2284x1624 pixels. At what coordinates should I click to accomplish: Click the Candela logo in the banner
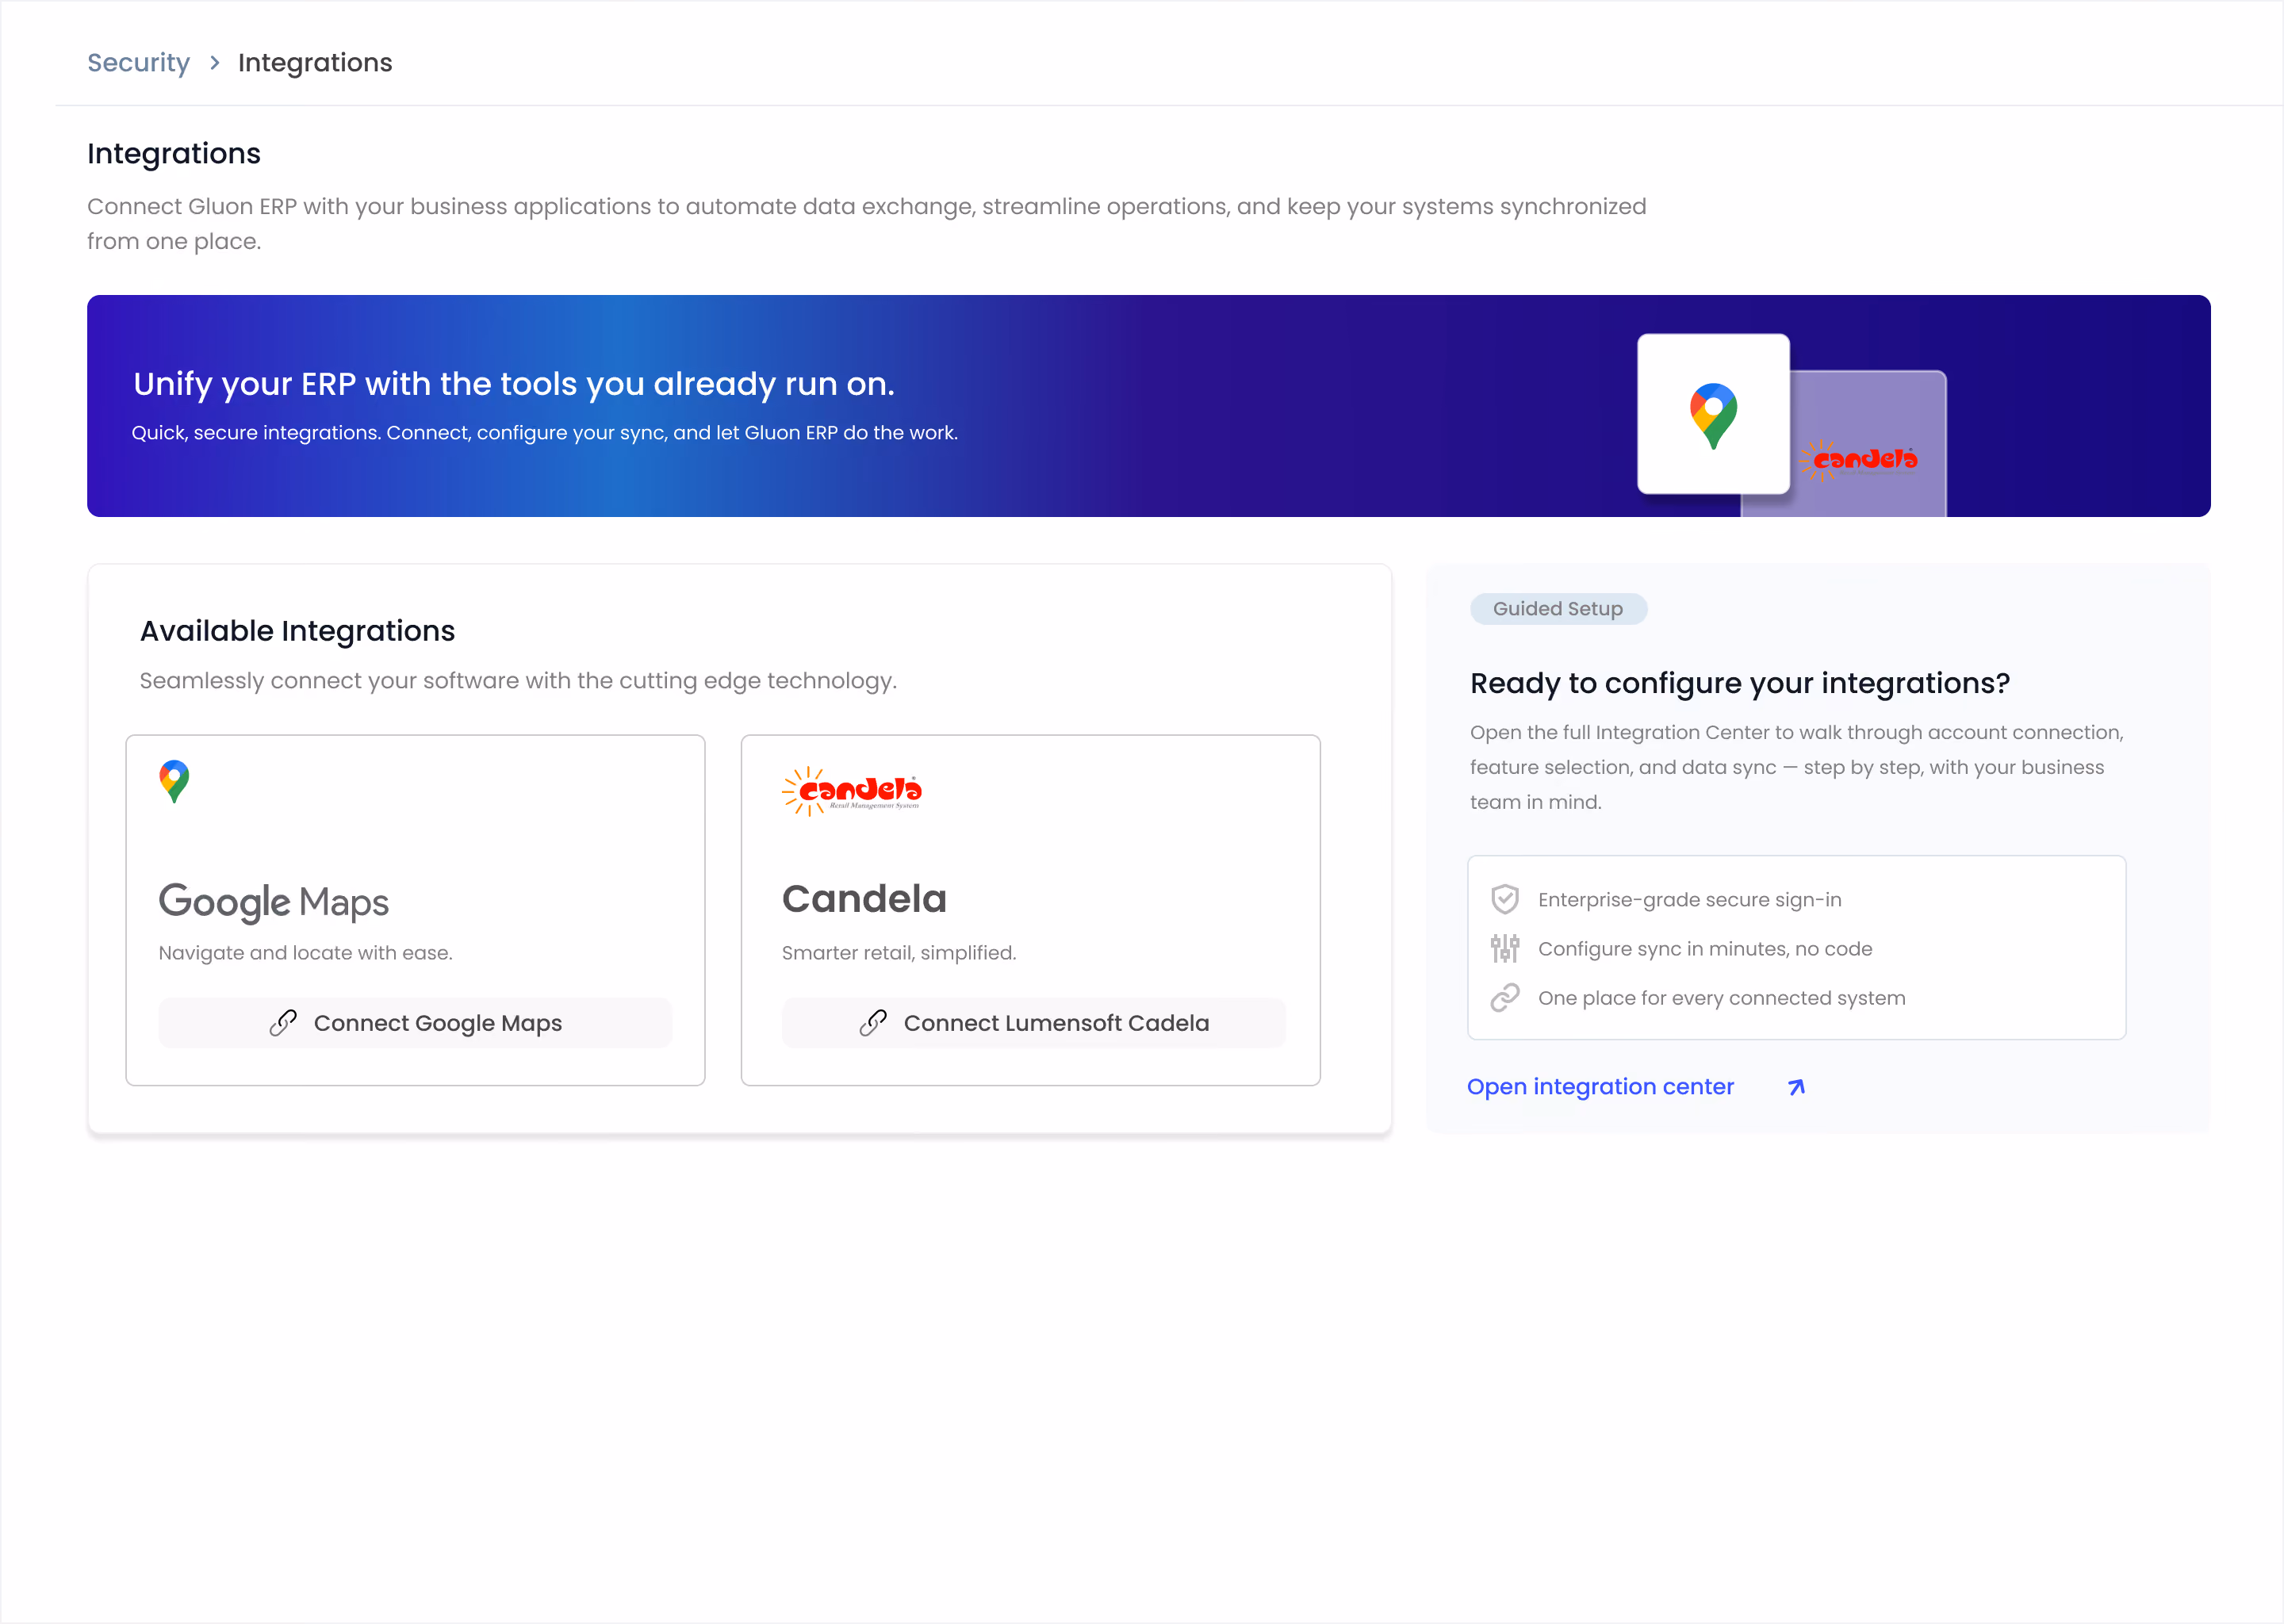point(1859,459)
